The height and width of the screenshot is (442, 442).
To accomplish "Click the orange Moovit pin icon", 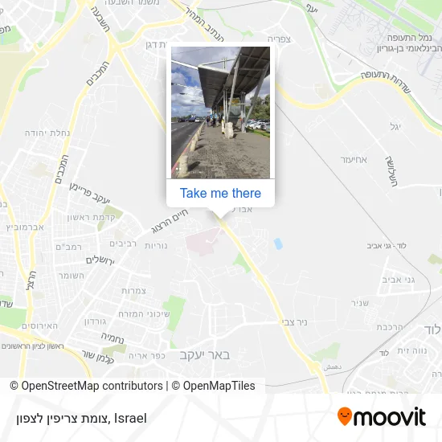I will pos(345,416).
